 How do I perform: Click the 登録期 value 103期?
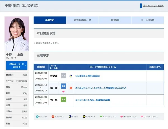point(25,118)
